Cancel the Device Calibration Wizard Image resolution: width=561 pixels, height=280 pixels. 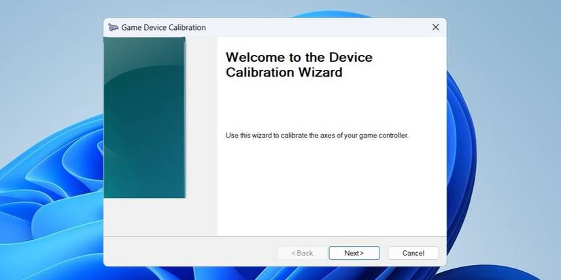click(x=413, y=253)
